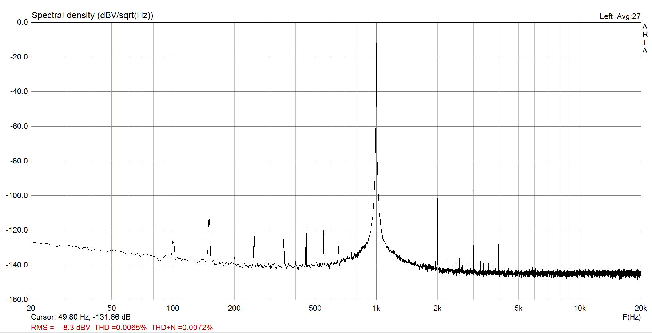The image size is (652, 333).
Task: Click the 20 frequency axis label
Action: coord(31,308)
